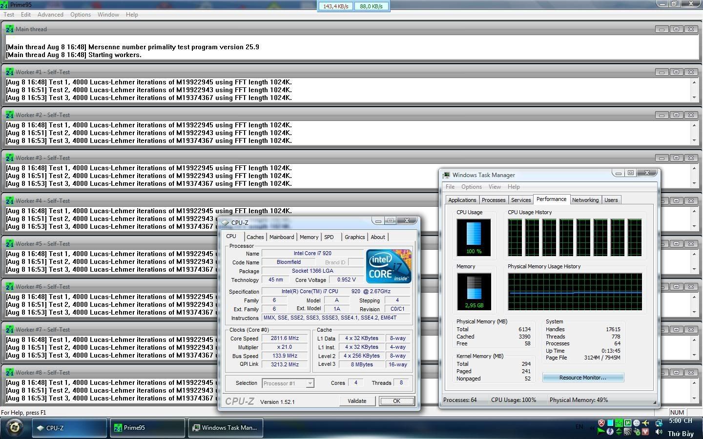Image resolution: width=703 pixels, height=439 pixels.
Task: Open the Window menu in Prime95
Action: click(108, 15)
